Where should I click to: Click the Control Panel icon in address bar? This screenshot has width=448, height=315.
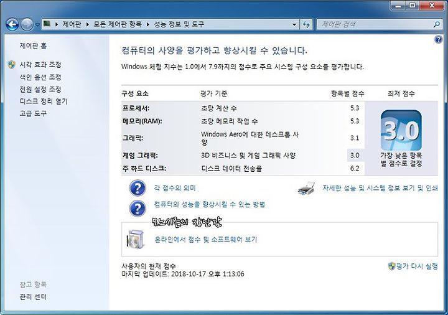(x=47, y=24)
